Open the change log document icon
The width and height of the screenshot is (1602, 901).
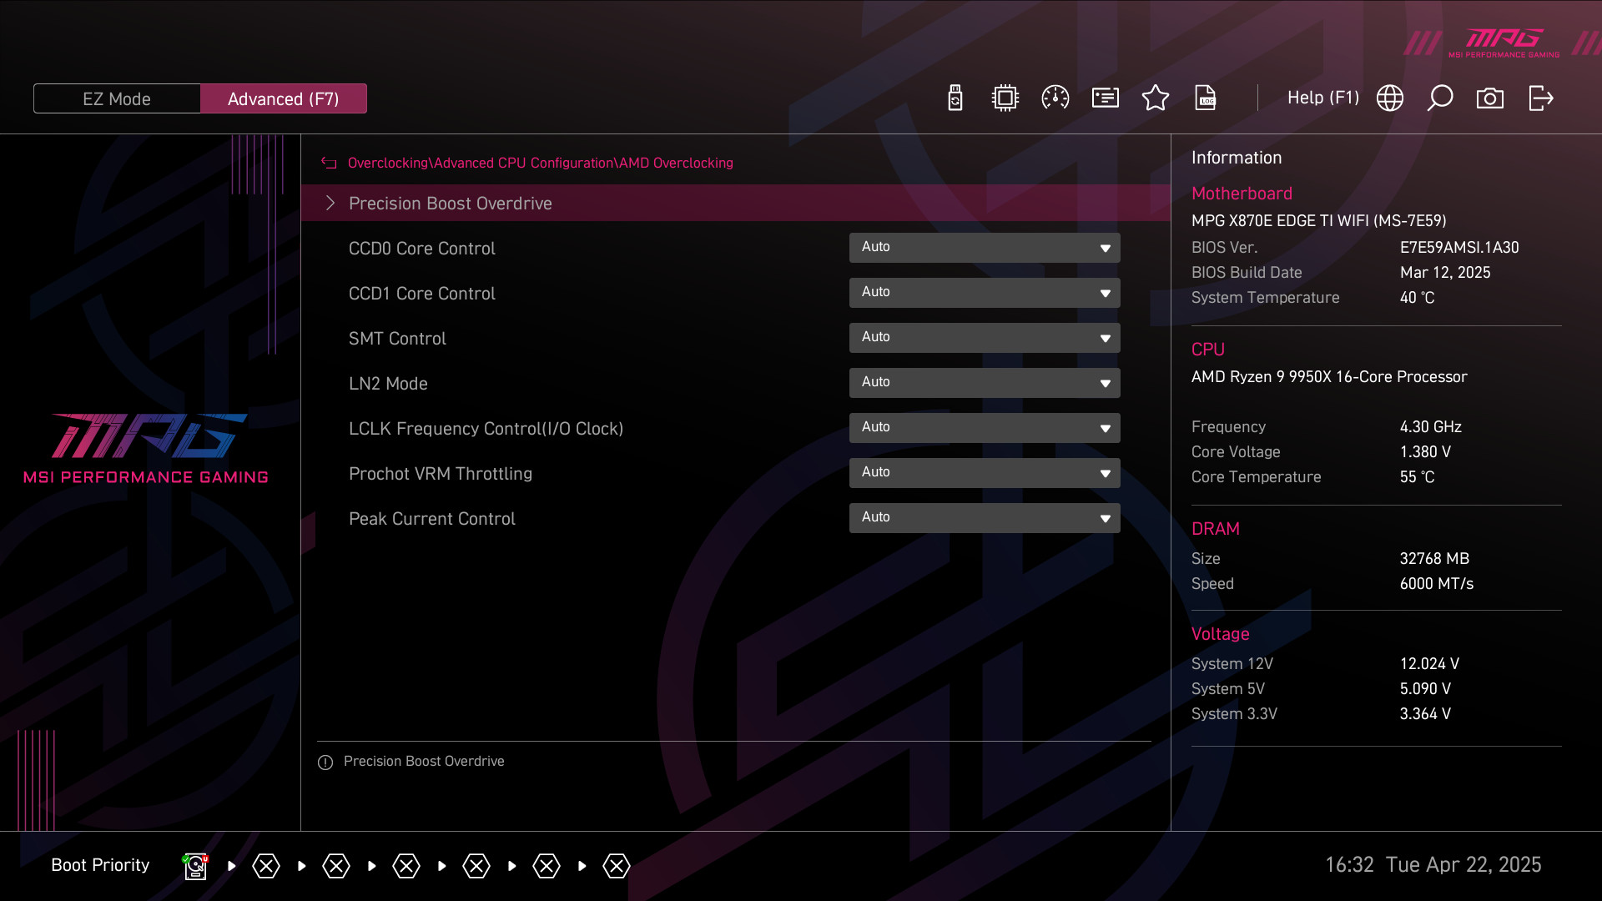point(1206,98)
